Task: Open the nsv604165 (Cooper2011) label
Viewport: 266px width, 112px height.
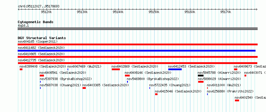Action: pyautogui.click(x=38, y=41)
